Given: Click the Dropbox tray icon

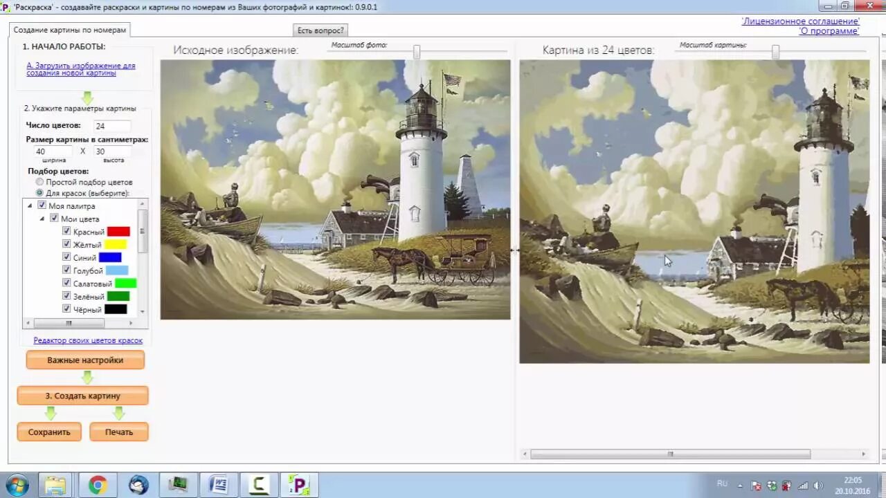Looking at the screenshot, I should point(772,486).
